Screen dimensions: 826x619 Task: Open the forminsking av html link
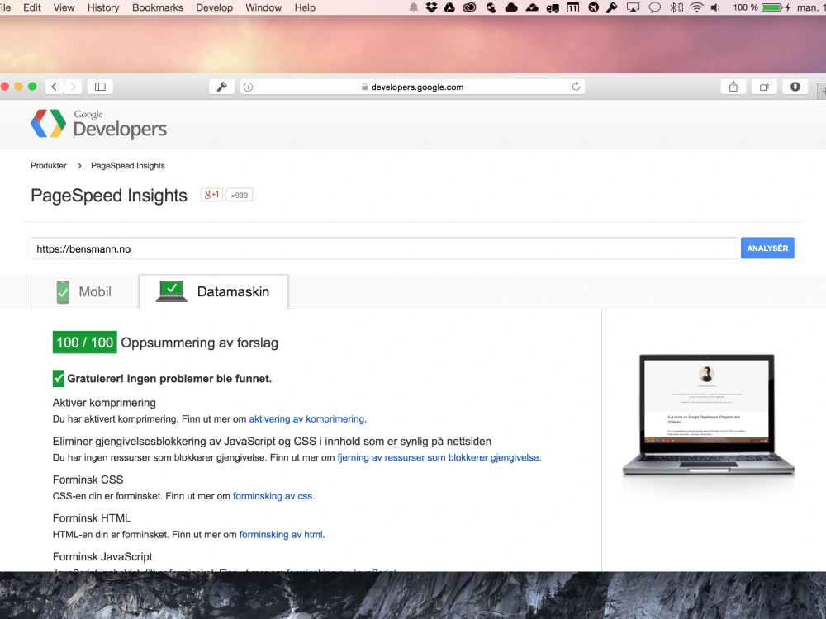[x=281, y=534]
